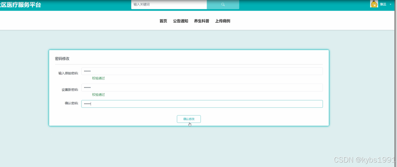Click the 医疗服务平台 site title

20,4
